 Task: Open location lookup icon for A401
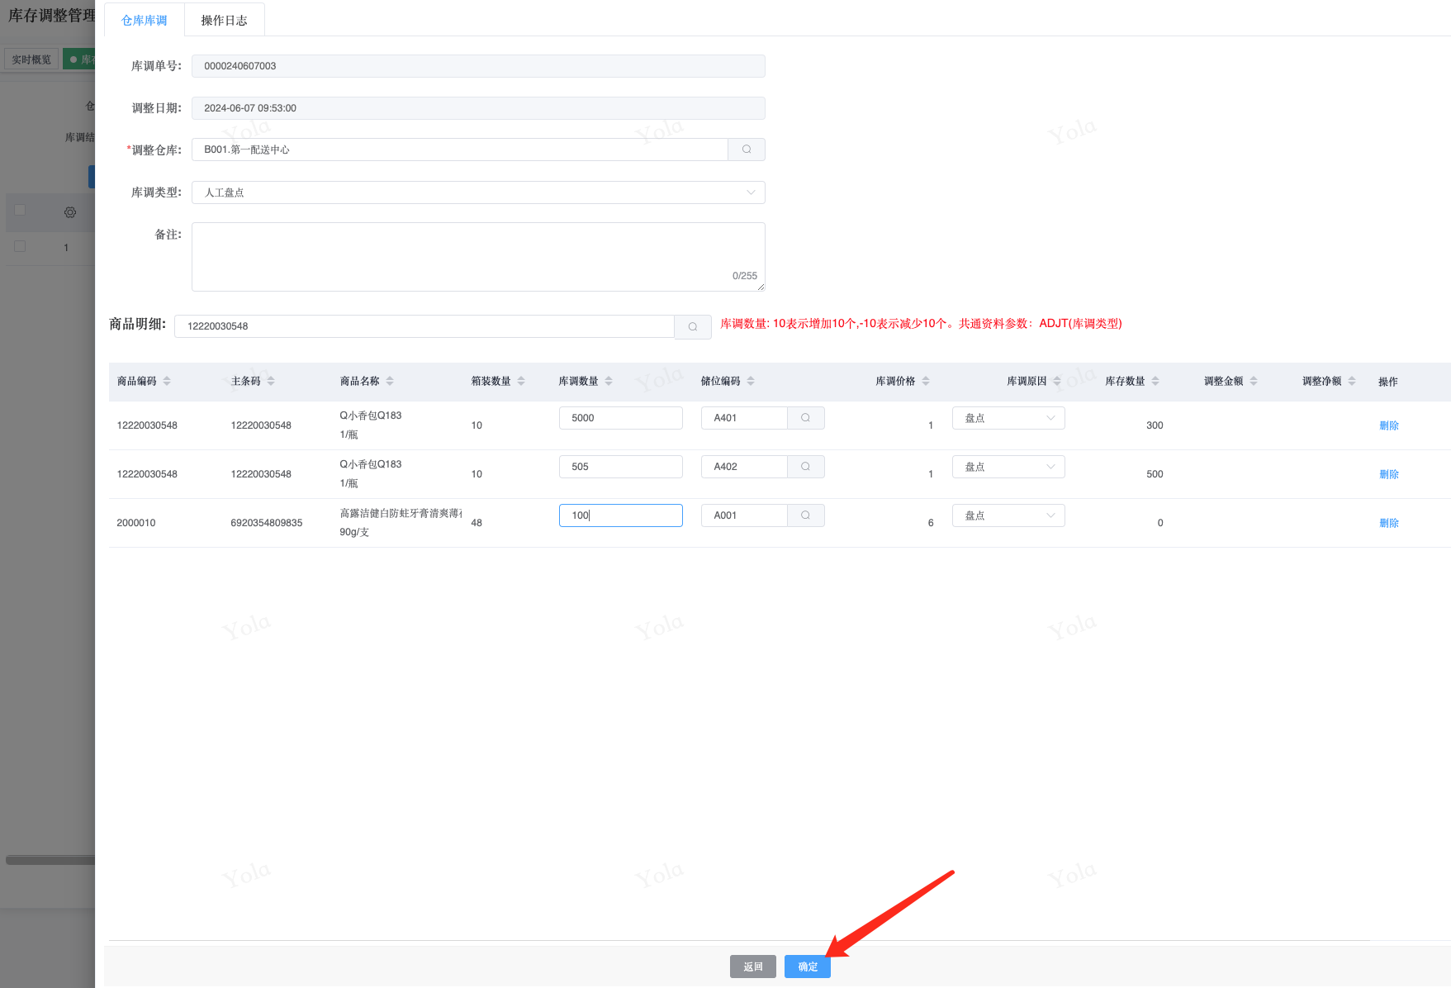[x=805, y=418]
